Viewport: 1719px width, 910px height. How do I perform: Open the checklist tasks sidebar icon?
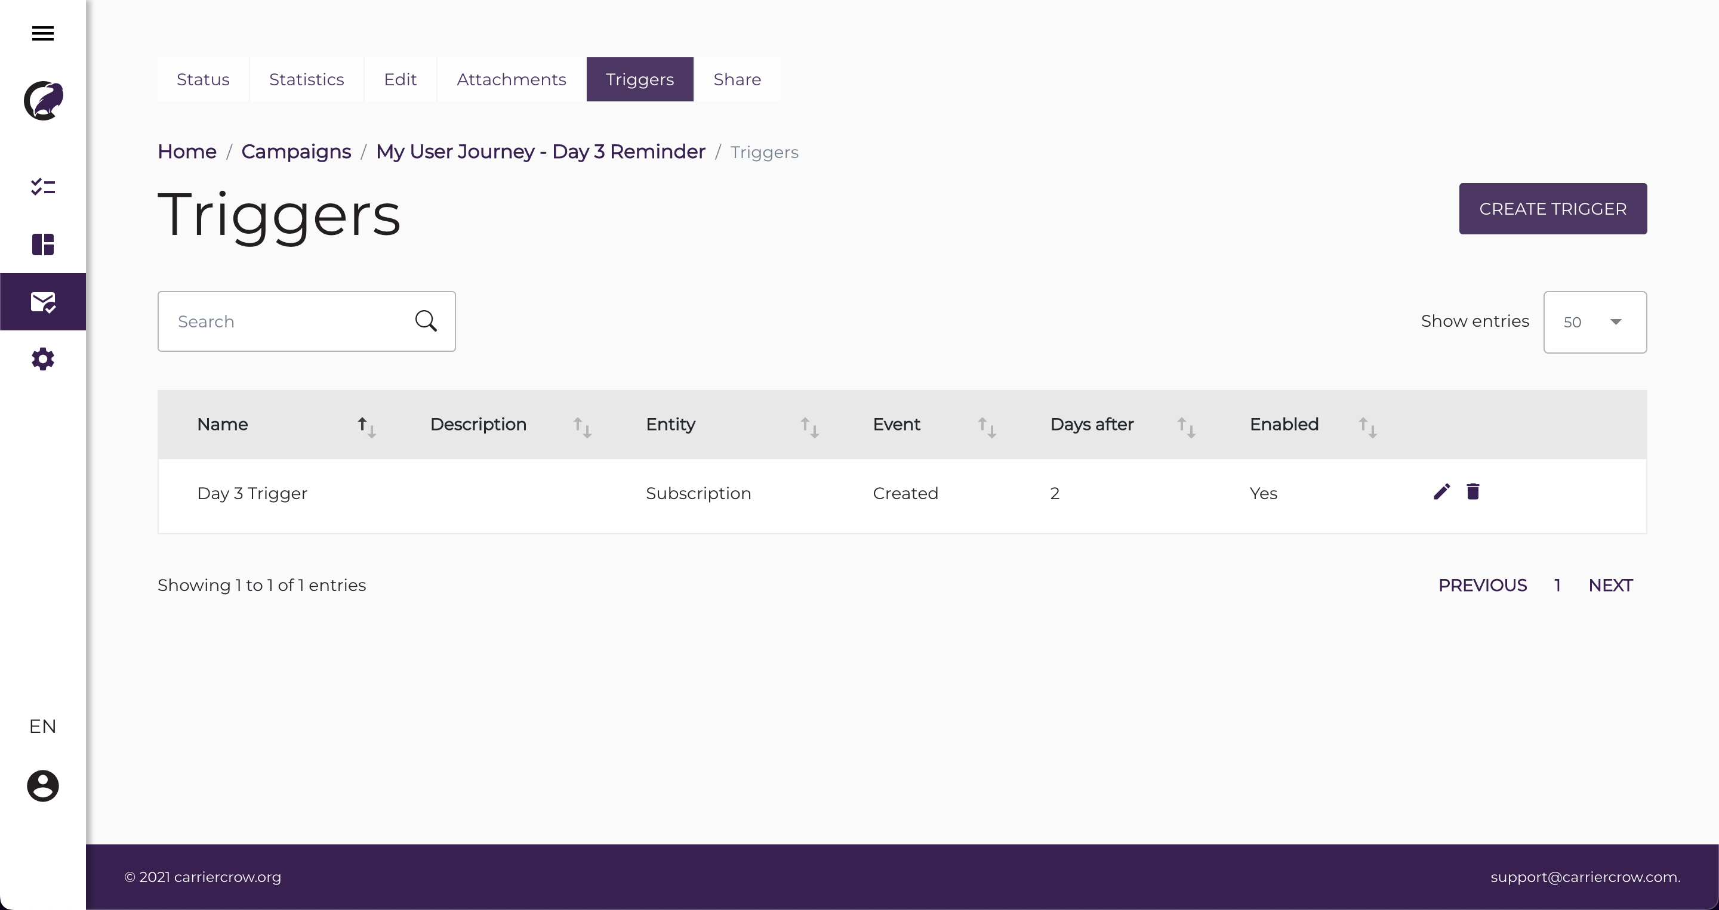pyautogui.click(x=43, y=187)
